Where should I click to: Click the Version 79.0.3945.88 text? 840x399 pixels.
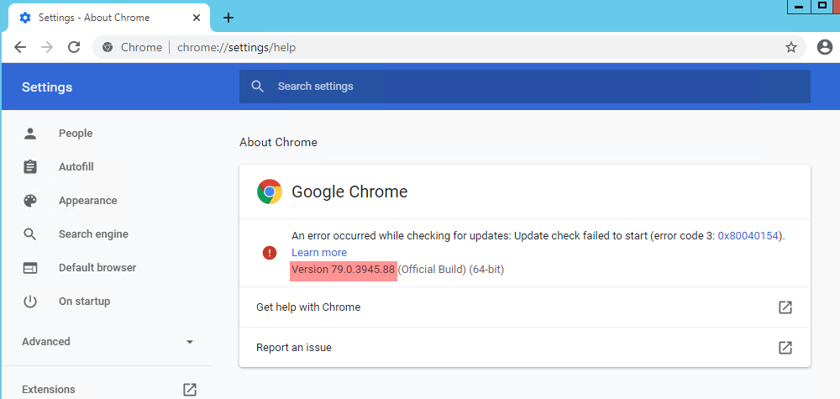(344, 270)
